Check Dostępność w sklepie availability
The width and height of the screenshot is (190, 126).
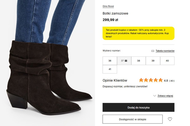click(133, 119)
